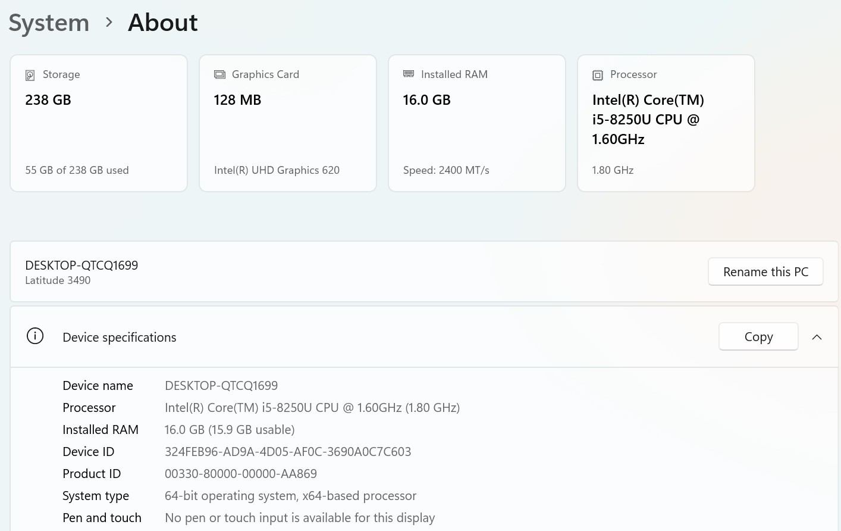Click the Device specifications info icon
The height and width of the screenshot is (531, 841).
(x=35, y=336)
